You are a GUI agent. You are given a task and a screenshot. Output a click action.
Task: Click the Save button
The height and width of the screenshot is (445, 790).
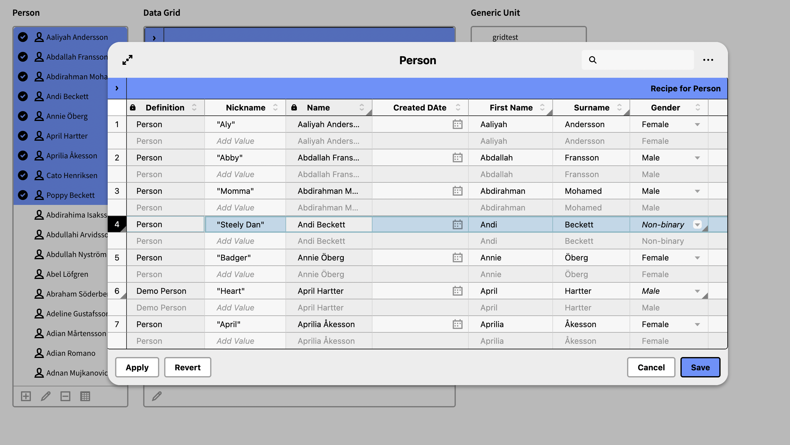[700, 367]
